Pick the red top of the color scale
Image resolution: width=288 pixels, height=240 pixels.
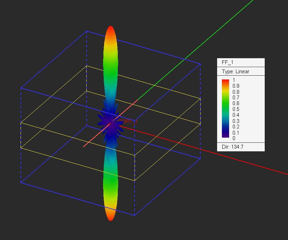(x=225, y=81)
